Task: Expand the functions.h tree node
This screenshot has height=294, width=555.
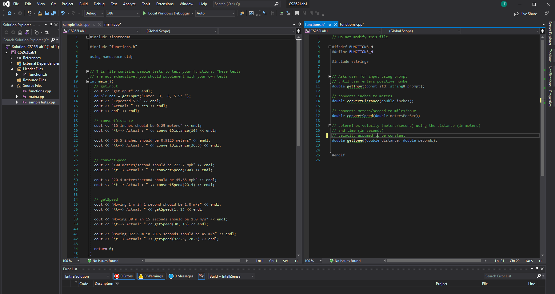Action: [17, 75]
